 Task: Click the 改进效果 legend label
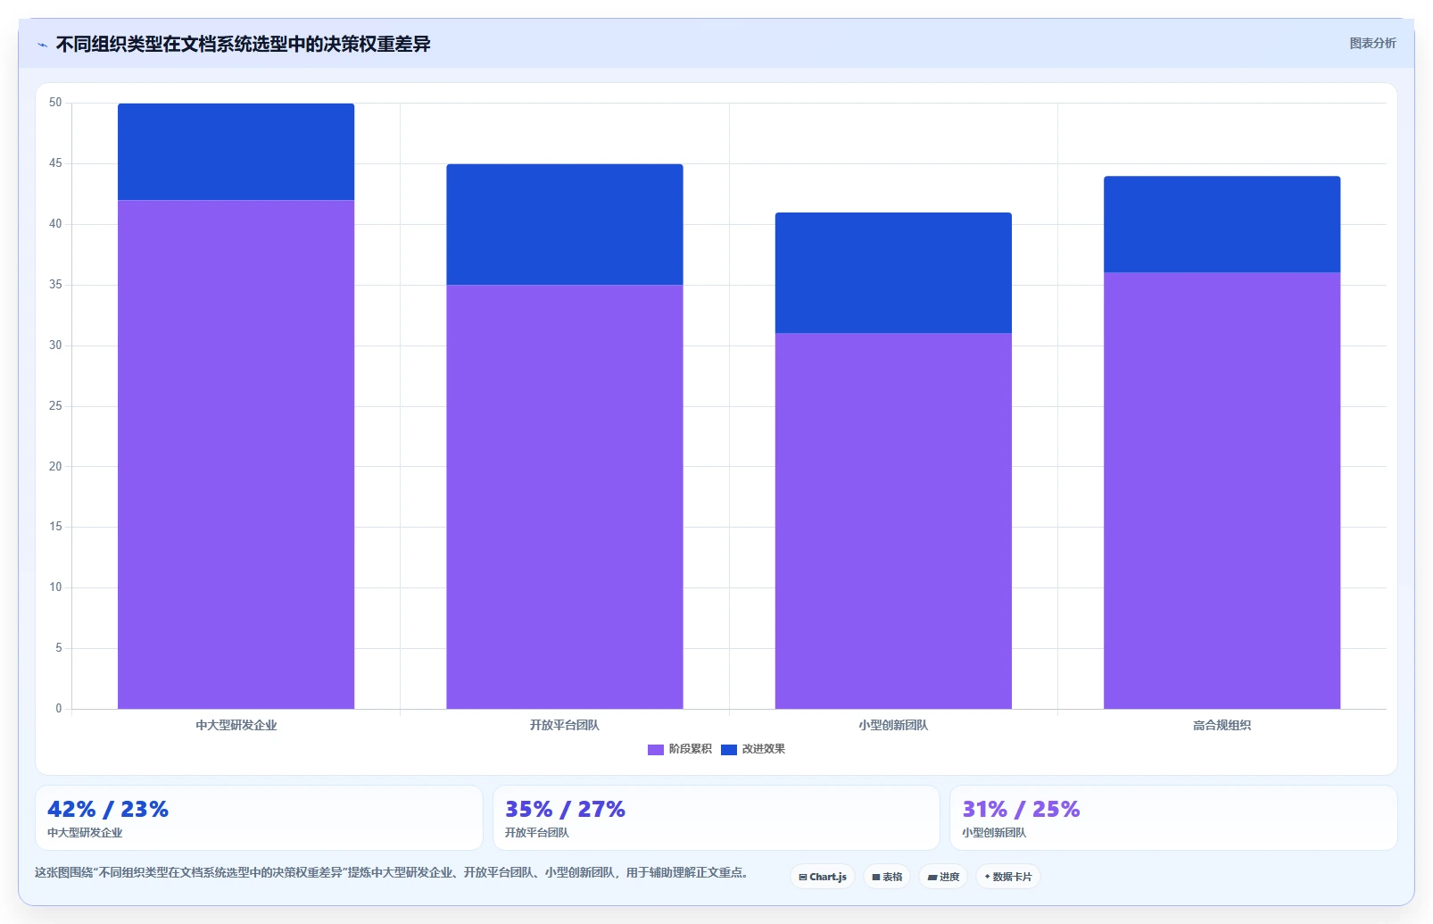coord(764,749)
